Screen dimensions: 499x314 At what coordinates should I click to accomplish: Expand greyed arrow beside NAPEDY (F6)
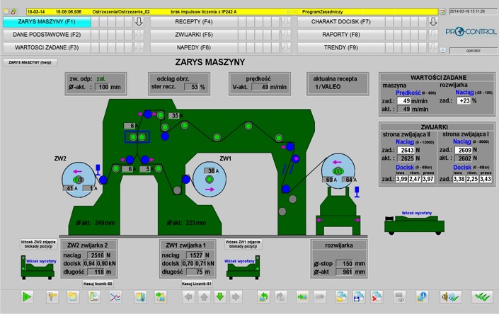(x=286, y=47)
